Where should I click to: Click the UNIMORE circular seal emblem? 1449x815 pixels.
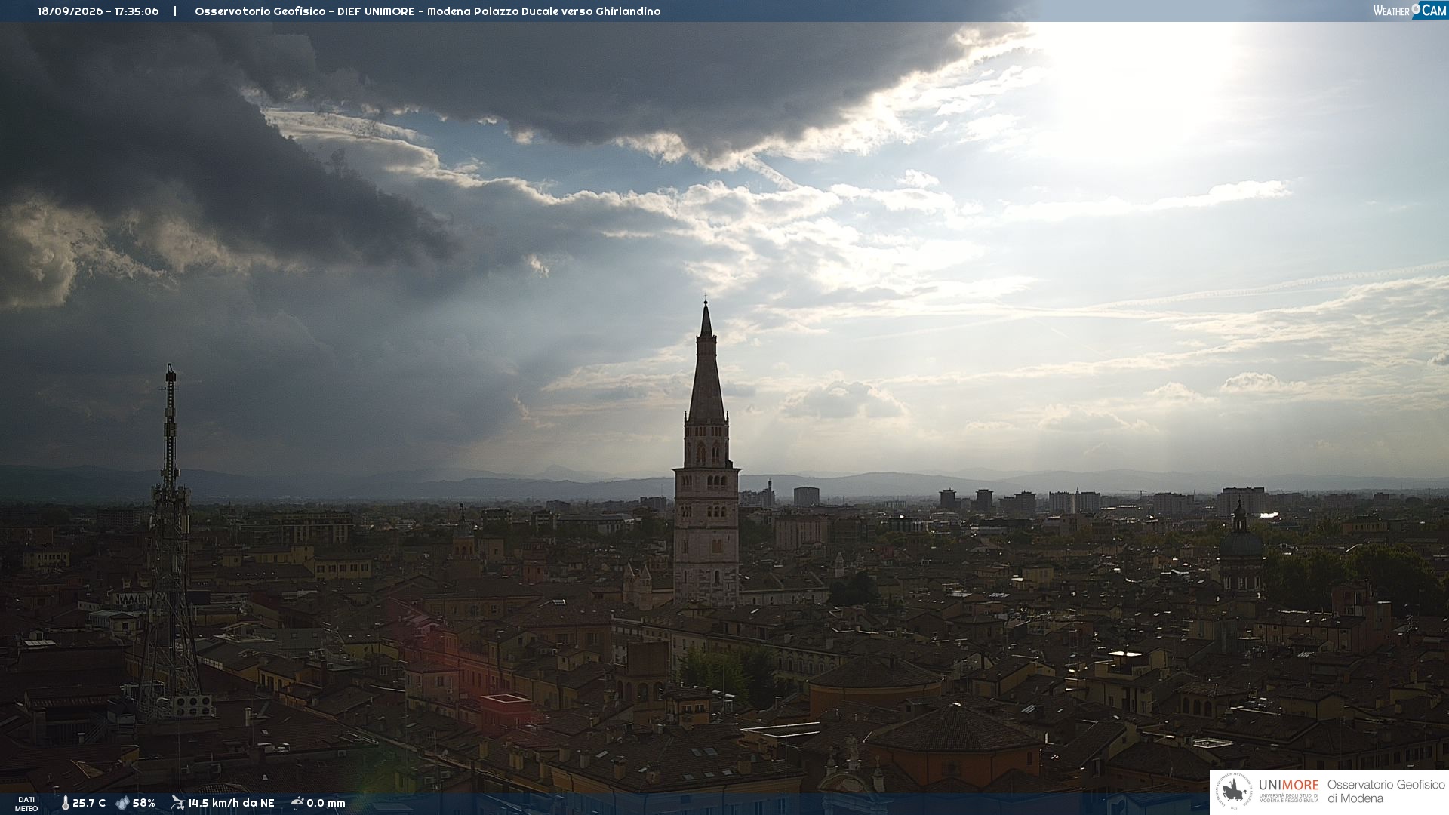click(x=1234, y=792)
